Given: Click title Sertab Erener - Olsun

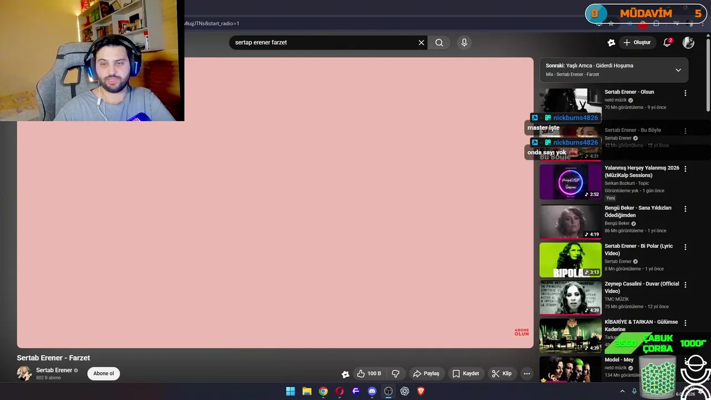Looking at the screenshot, I should tap(629, 92).
